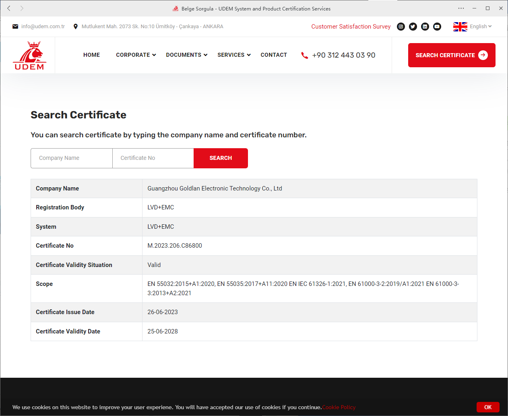Viewport: 508px width, 416px height.
Task: Call phone number +90 312 443 03 90
Action: click(x=344, y=55)
